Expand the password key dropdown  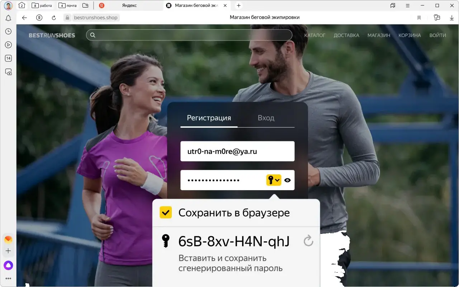click(274, 180)
